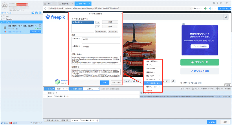Click フィールドを追加 add field button
Image resolution: width=232 pixels, height=125 pixels.
[224, 89]
